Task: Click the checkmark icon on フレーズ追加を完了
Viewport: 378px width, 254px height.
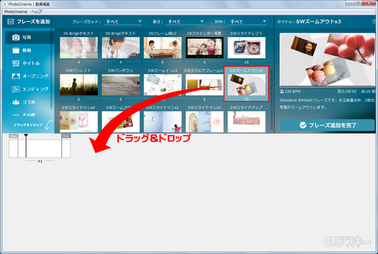Action: 303,125
